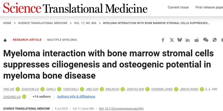Open Science Translational Medicine breadcrumb
The width and height of the screenshot is (223, 111).
coord(41,23)
